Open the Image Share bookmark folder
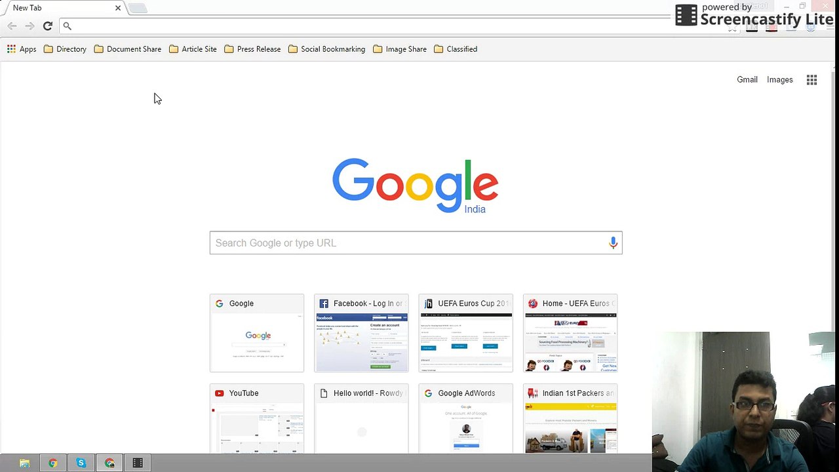This screenshot has height=472, width=839. tap(400, 49)
